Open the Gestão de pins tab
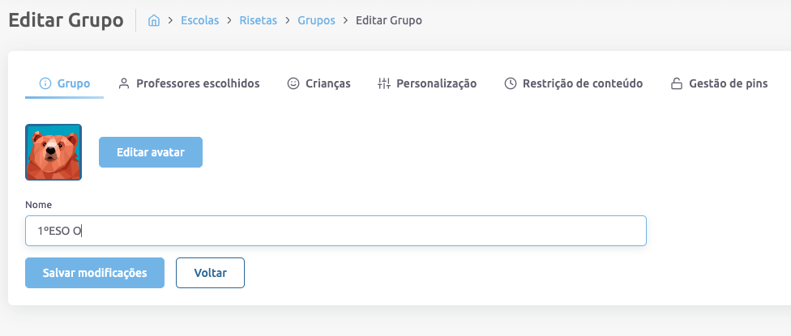791x336 pixels. coord(728,83)
